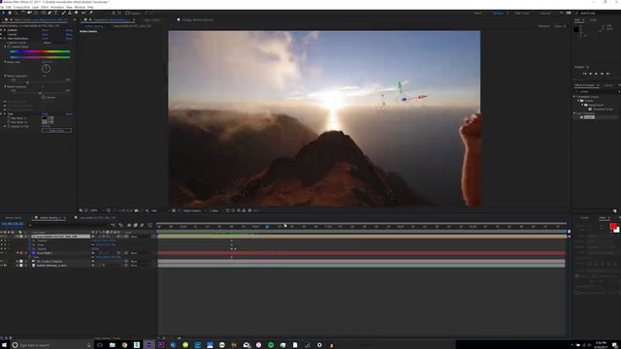Open the timeline Graph Editor icon
The image size is (621, 349).
click(150, 225)
